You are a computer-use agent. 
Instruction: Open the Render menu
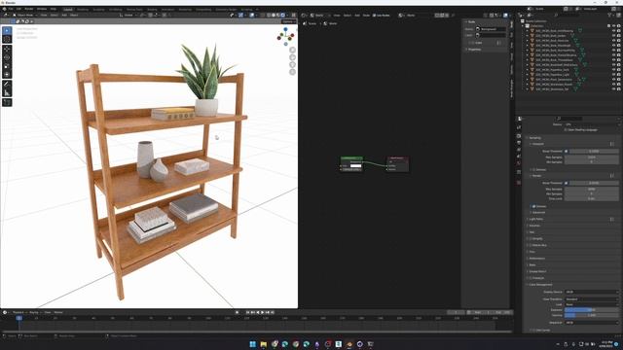tap(29, 9)
